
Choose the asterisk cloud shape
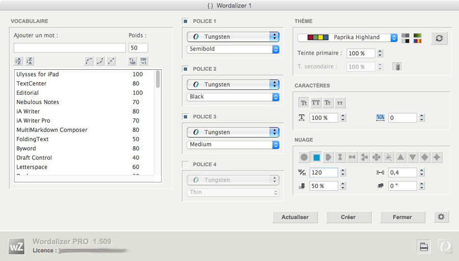coord(388,157)
